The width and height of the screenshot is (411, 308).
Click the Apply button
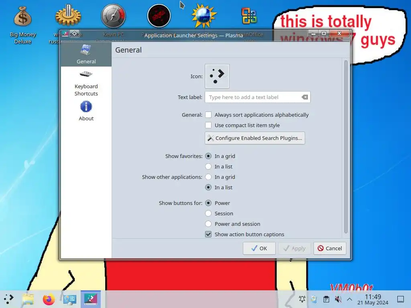(294, 248)
